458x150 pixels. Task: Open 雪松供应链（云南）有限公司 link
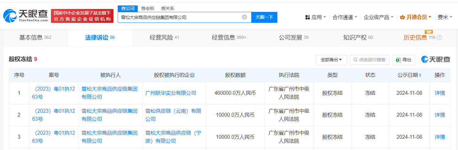(174, 115)
